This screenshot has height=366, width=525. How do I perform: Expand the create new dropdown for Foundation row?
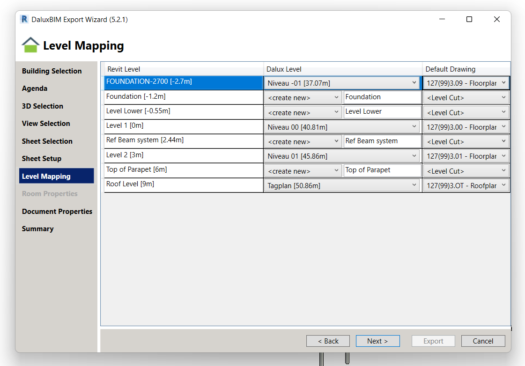coord(303,98)
